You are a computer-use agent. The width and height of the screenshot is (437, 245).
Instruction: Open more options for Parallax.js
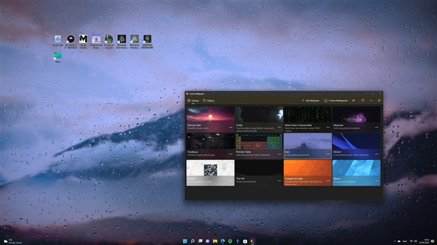pyautogui.click(x=231, y=154)
